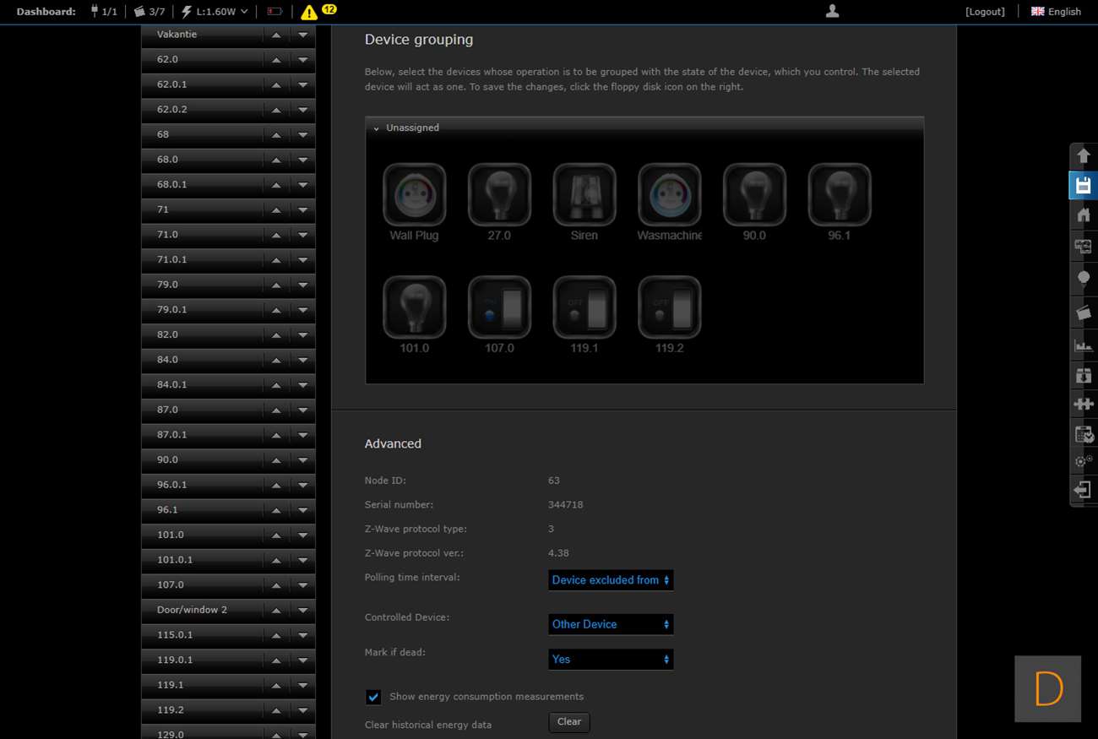
Task: Click the light bulb devices sidebar icon
Action: tap(1083, 279)
